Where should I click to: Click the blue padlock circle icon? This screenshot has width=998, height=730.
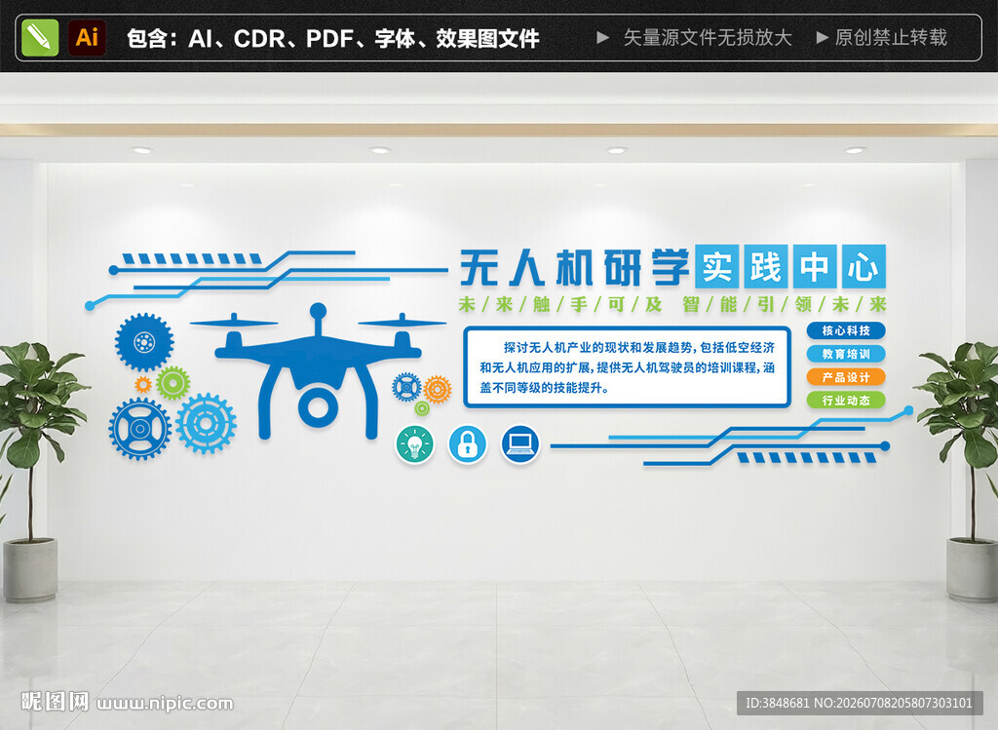(467, 444)
